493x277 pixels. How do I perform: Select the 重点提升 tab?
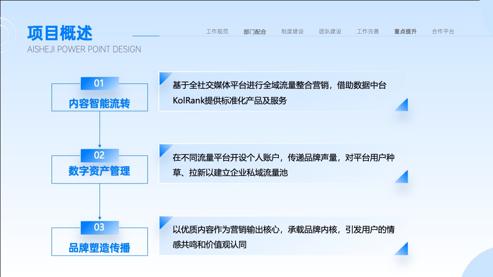(405, 31)
